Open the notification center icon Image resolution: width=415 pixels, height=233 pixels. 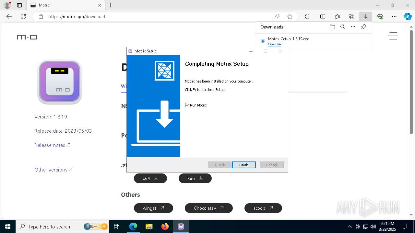click(x=404, y=227)
